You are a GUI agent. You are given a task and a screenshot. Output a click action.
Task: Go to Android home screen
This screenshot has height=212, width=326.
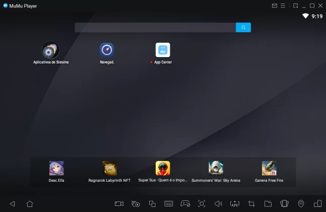[30, 204]
